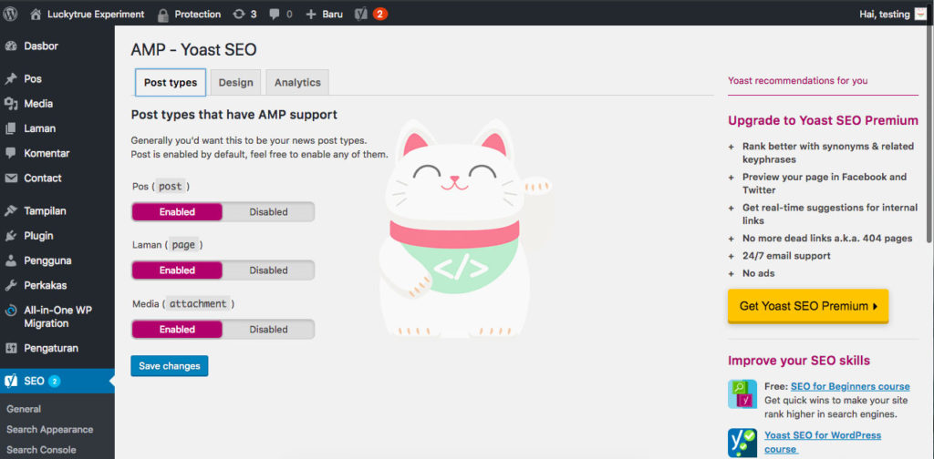This screenshot has width=934, height=459.
Task: Open the comments bubble icon
Action: [274, 14]
